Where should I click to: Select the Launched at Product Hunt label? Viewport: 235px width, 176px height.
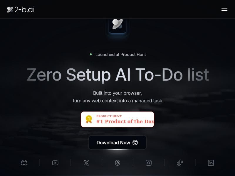pyautogui.click(x=121, y=55)
